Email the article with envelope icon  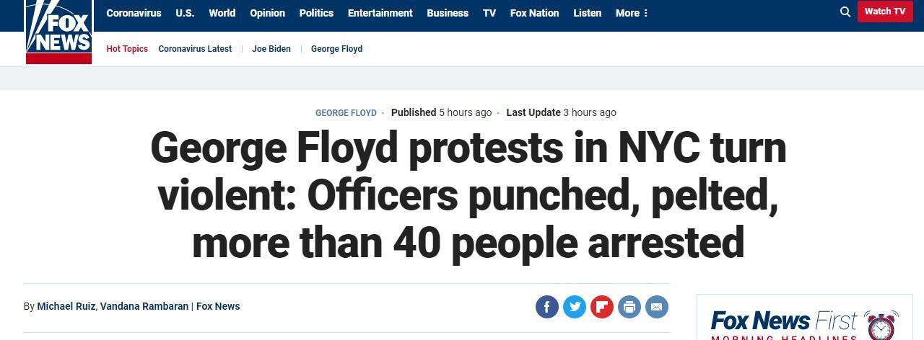point(656,307)
